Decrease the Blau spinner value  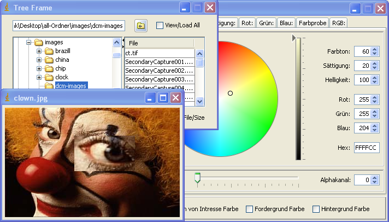tap(375, 130)
